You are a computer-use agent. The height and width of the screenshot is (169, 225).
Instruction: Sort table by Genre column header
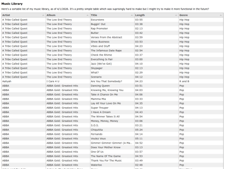pyautogui.click(x=201, y=15)
